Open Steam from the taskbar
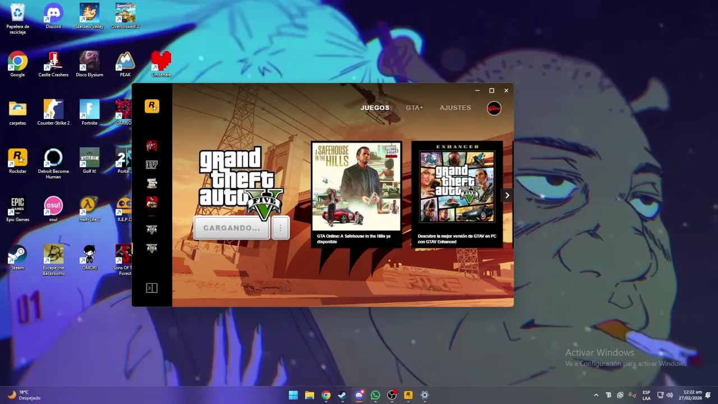Image resolution: width=718 pixels, height=404 pixels. click(x=342, y=395)
